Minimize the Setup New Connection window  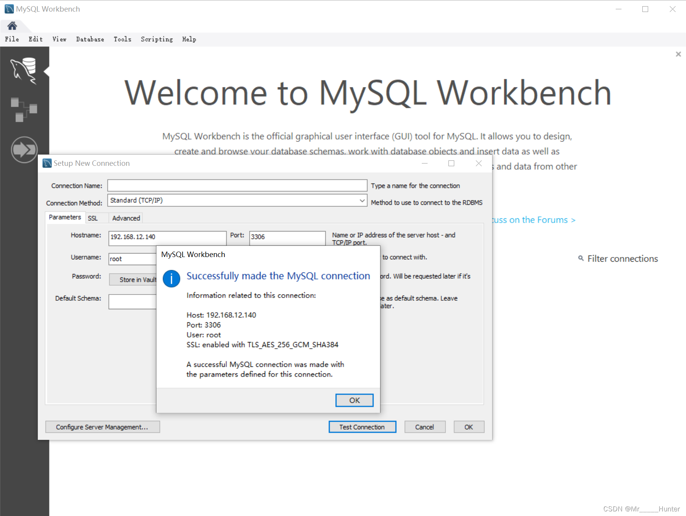click(x=425, y=163)
